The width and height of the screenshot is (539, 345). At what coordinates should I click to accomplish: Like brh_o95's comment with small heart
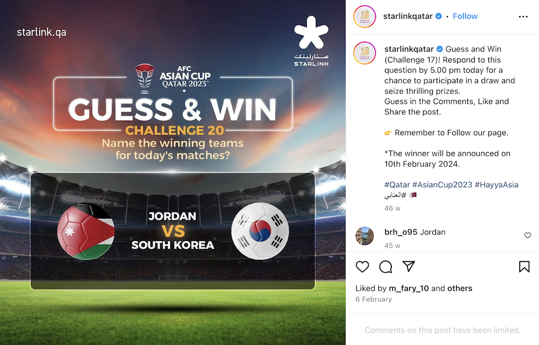528,236
